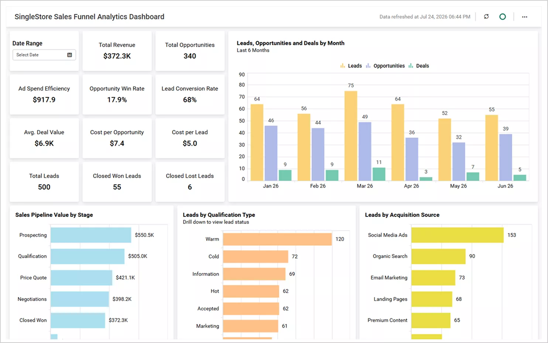548x343 pixels.
Task: Click the Jun 26 Opportunities bar labeled 39
Action: [x=506, y=157]
